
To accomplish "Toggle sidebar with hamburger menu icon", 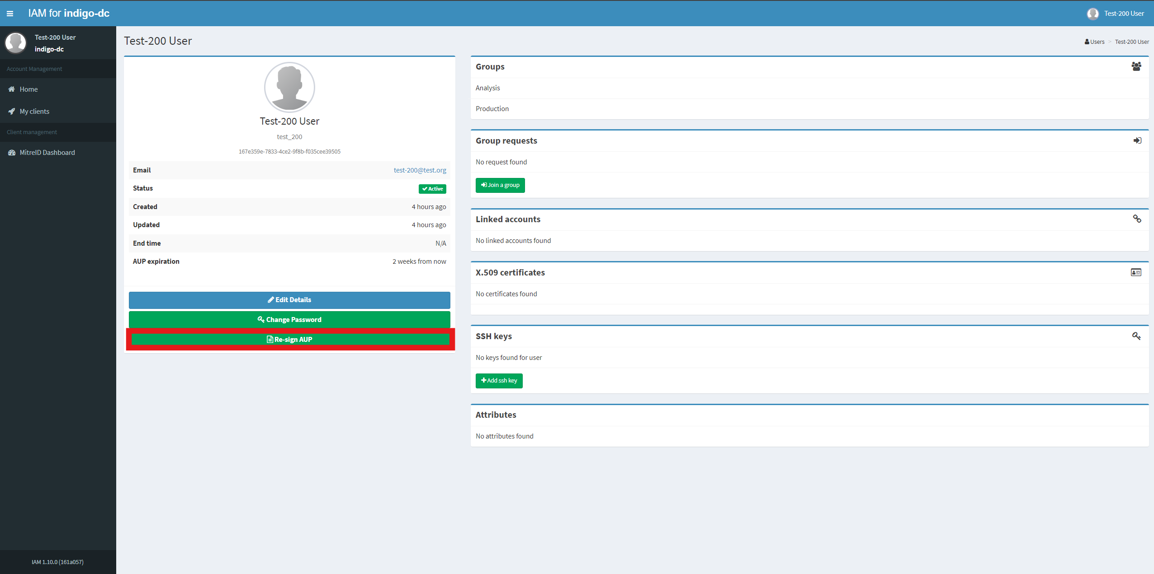I will (10, 14).
